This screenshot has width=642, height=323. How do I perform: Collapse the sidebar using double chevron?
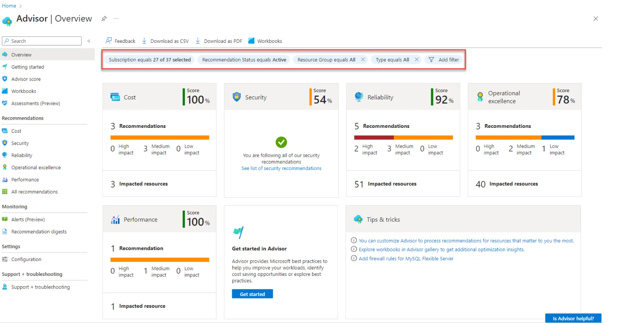point(89,41)
